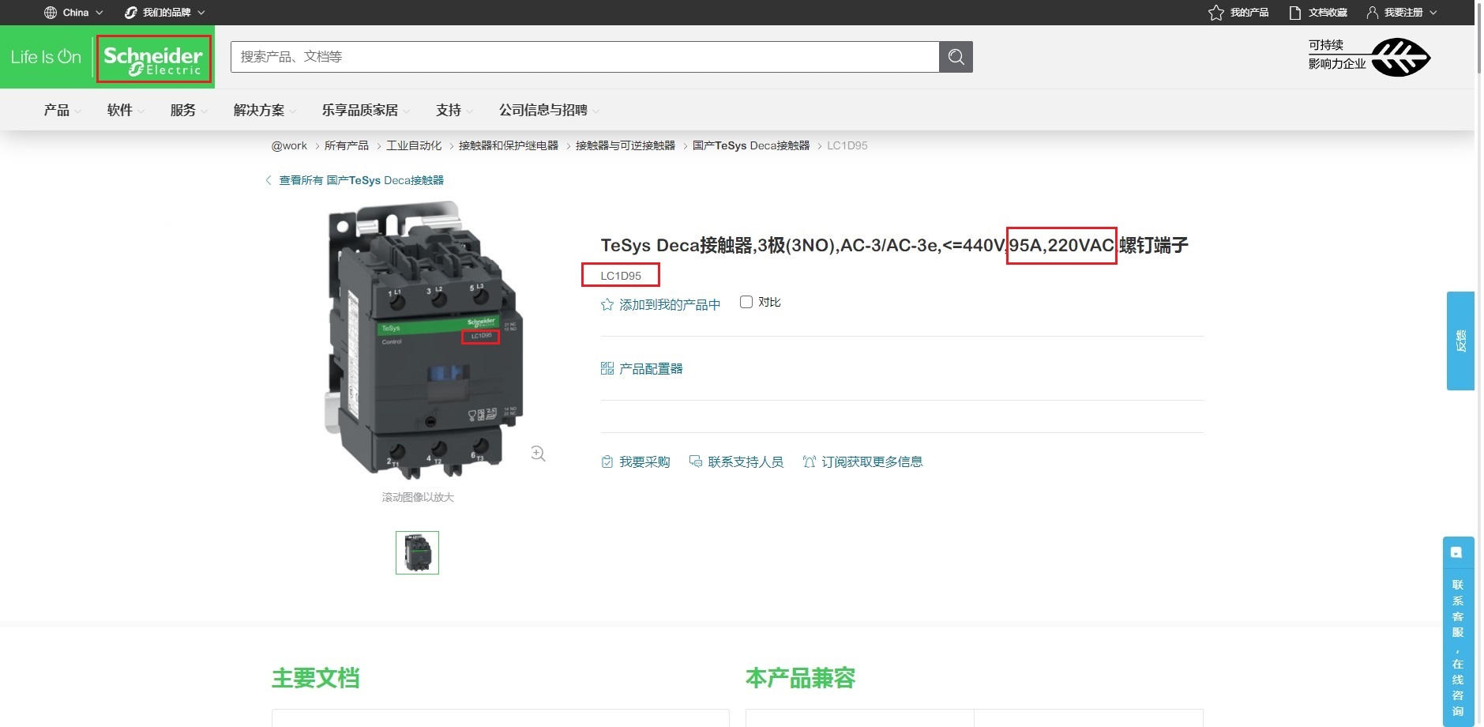Click the 订阅获取更多信息 bell icon
Viewport: 1484px width, 727px height.
coord(810,461)
